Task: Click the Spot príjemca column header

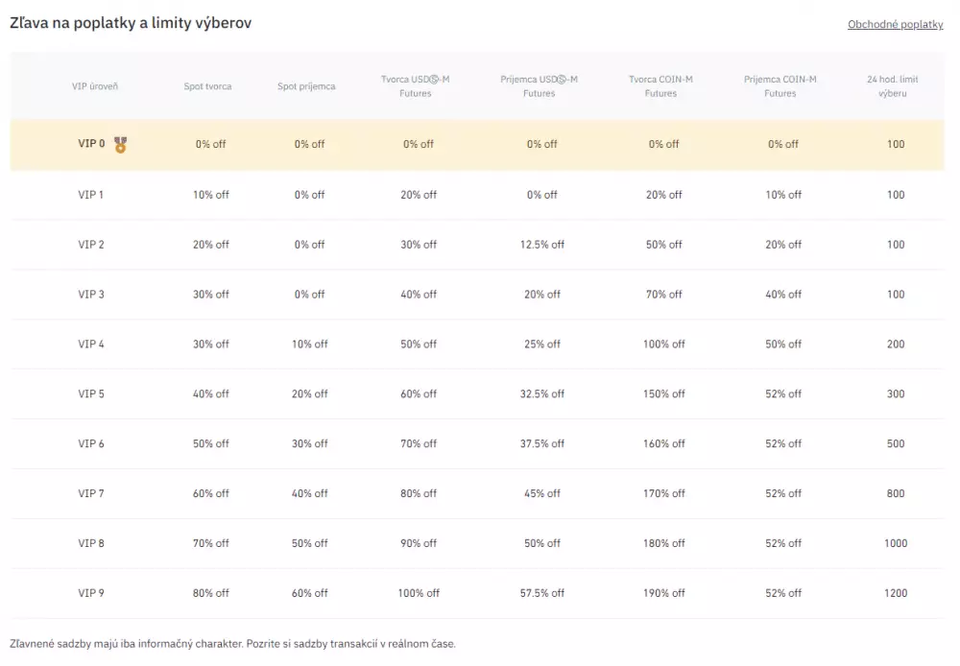Action: [x=309, y=85]
